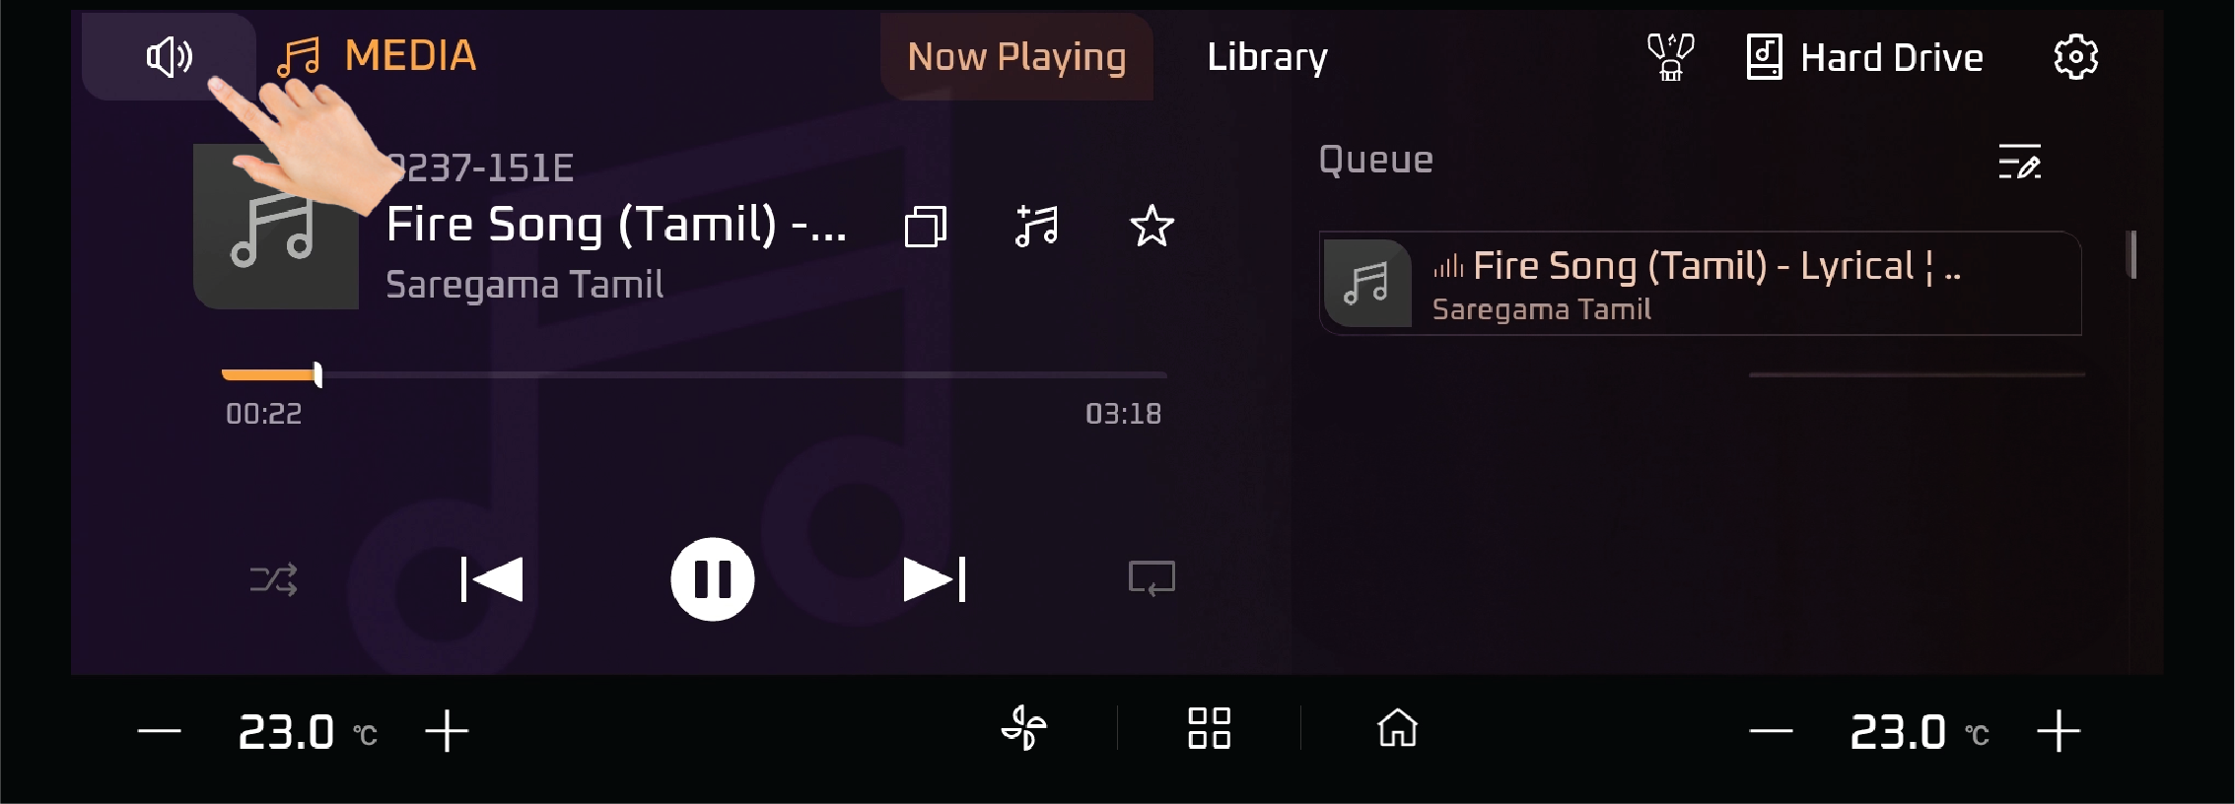Select Hard Drive media source
This screenshot has height=804, width=2235.
coord(1864,57)
